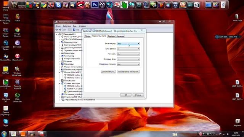Open the Windows Start button
This screenshot has height=137, width=244.
(4, 134)
